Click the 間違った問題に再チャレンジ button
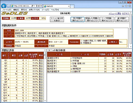The width and height of the screenshot is (133, 103). click(92, 19)
